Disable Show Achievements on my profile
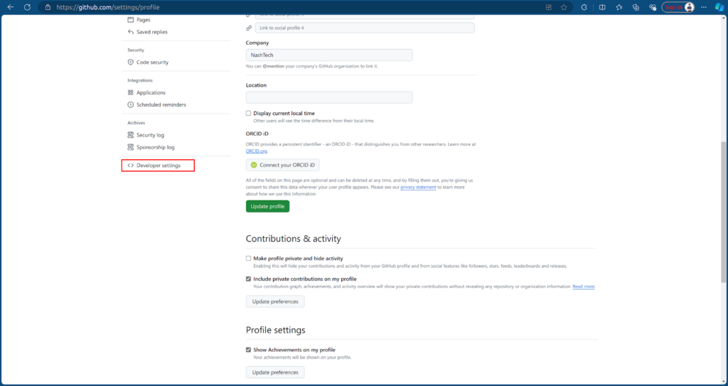The width and height of the screenshot is (728, 386). tap(249, 350)
